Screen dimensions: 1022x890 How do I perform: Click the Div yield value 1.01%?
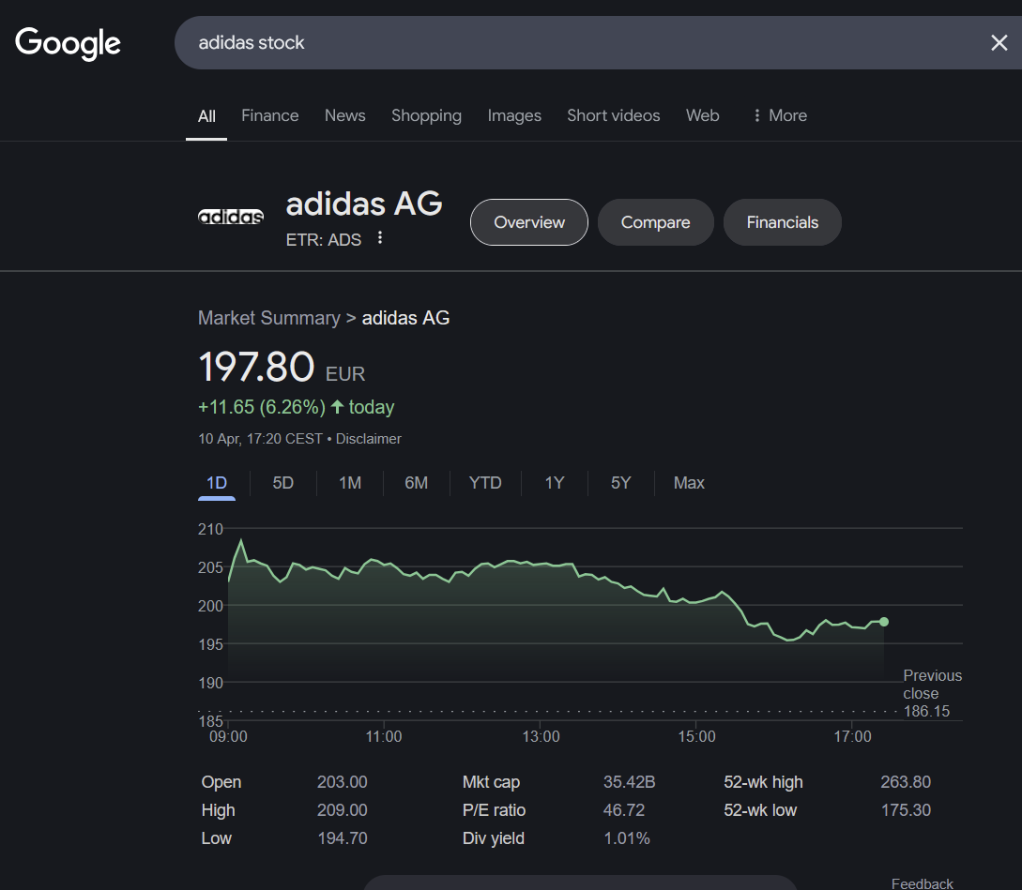pyautogui.click(x=626, y=837)
